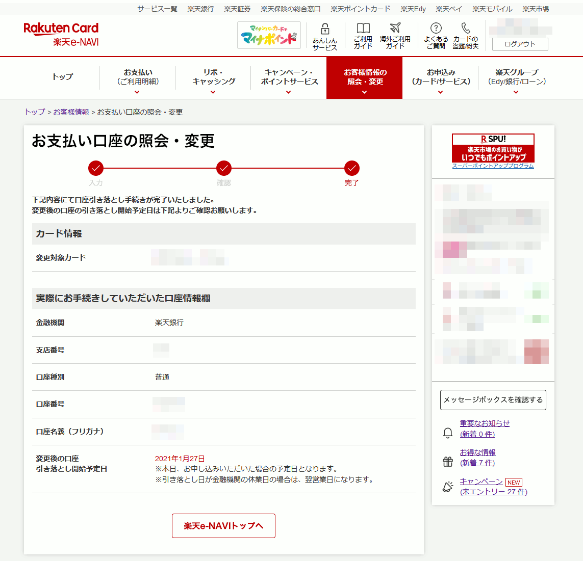Open the 海外ご利用ガイド airplane icon
Screen dimensions: 583x561
(x=395, y=28)
